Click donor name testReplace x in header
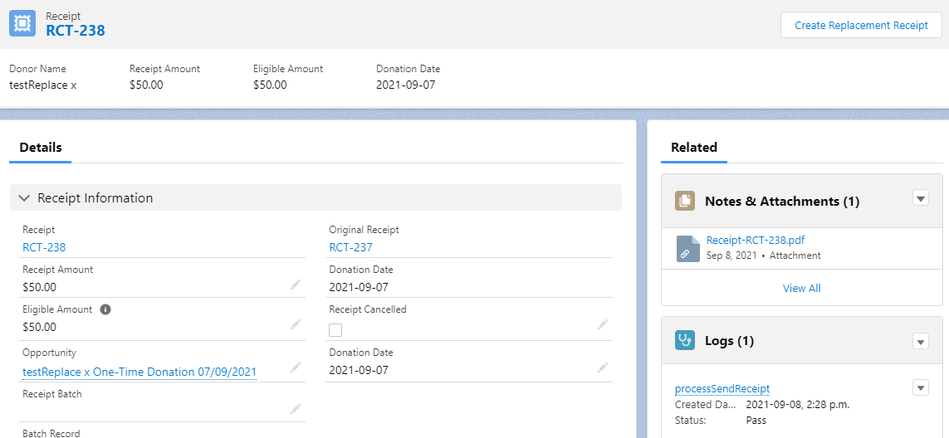 43,85
